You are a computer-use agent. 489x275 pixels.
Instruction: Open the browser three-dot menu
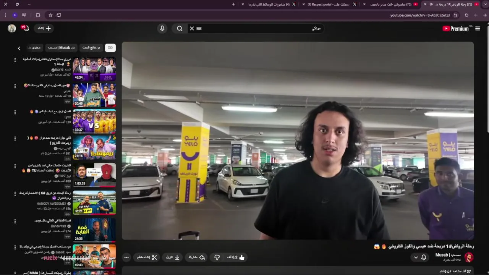[5, 15]
